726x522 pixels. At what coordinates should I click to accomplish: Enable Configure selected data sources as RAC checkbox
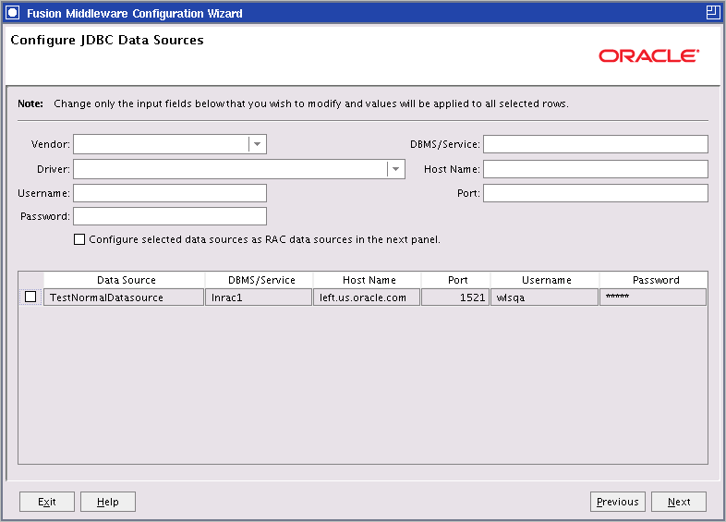[79, 239]
